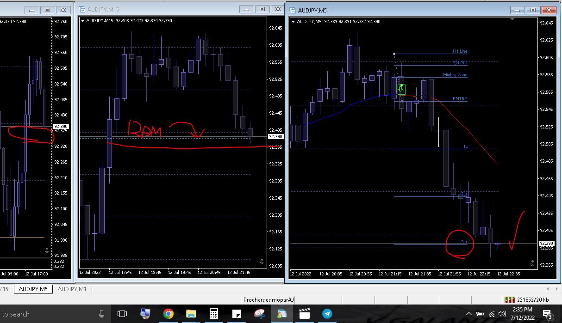Click the skull icon in the M5 chart
The height and width of the screenshot is (323, 562).
532,263
